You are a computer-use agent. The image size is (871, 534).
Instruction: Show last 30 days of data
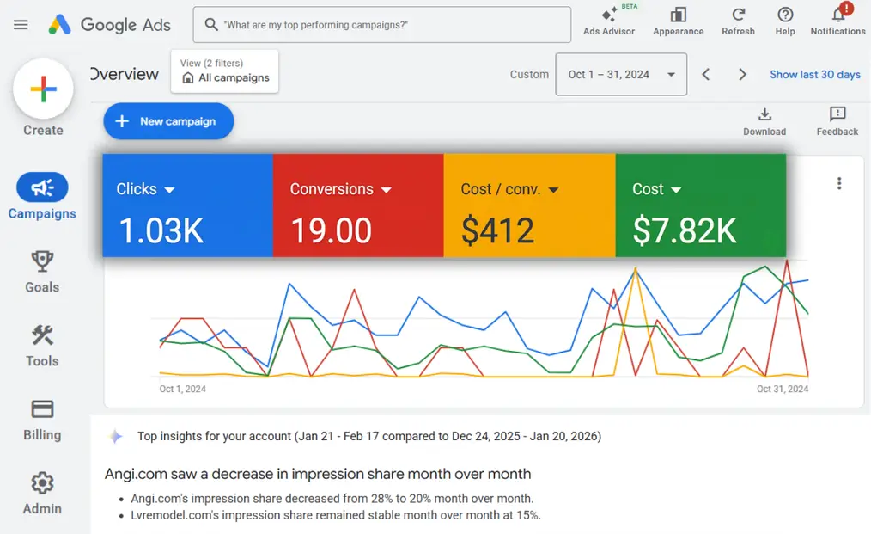pos(814,75)
